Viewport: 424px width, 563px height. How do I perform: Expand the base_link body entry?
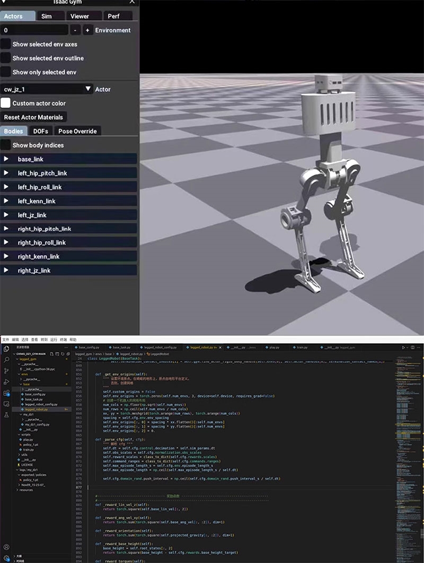tap(6, 159)
